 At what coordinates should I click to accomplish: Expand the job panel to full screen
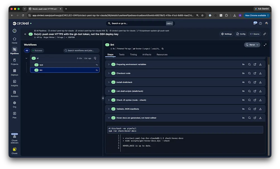(265, 45)
